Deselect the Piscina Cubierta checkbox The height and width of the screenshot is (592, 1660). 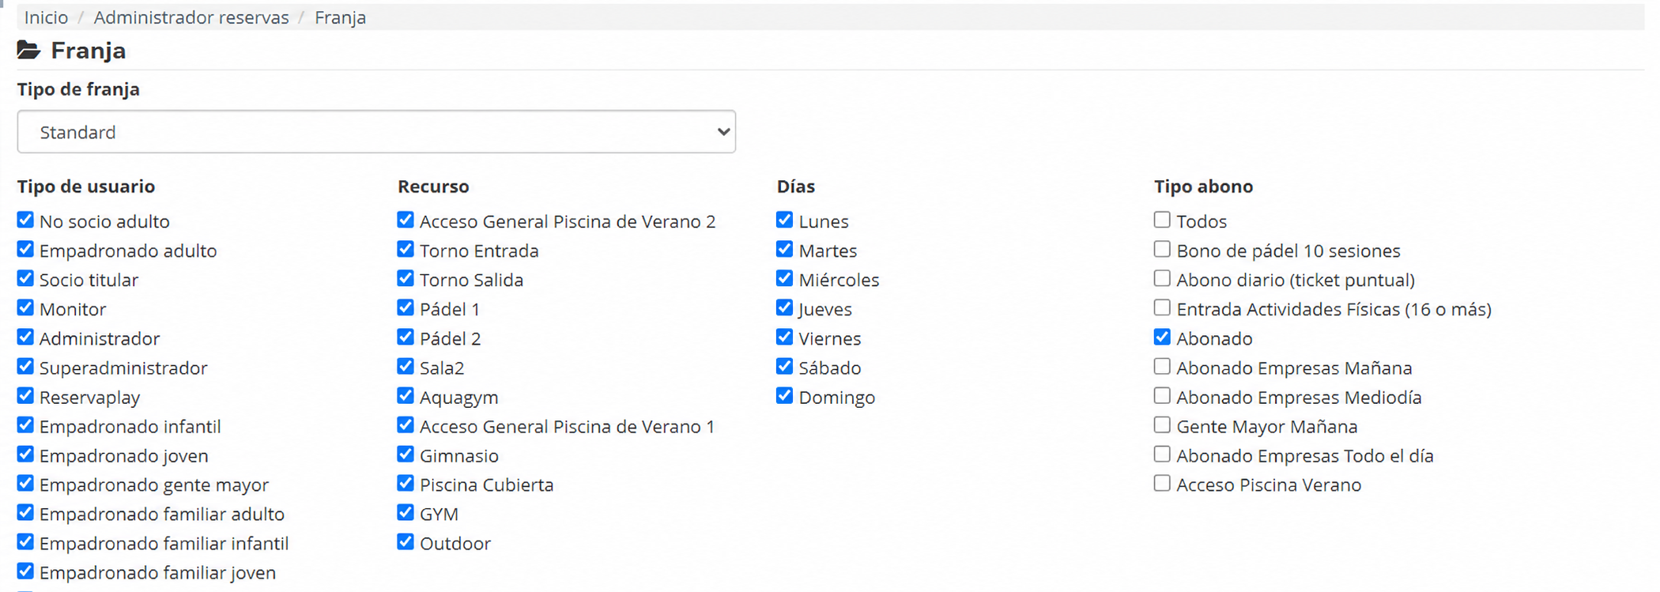pos(406,483)
